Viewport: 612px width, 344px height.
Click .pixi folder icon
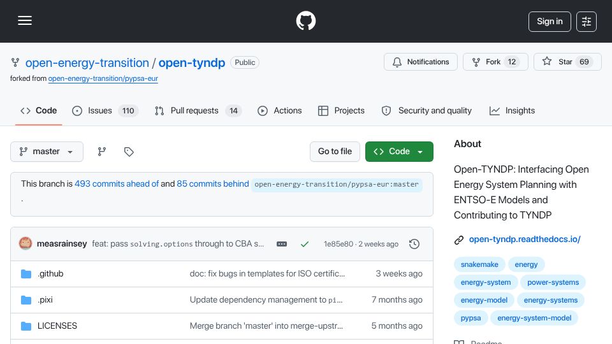(x=26, y=300)
